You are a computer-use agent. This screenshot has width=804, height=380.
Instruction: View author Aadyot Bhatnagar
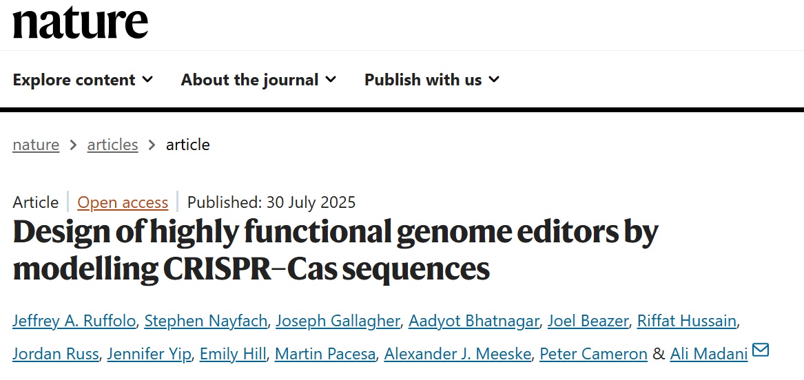pos(473,321)
